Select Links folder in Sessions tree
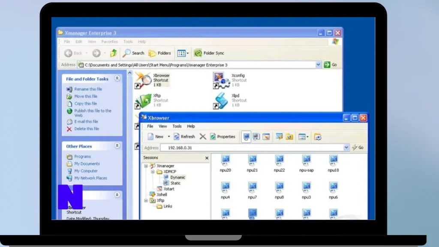Screen dimensions: 439x247 tap(168, 206)
